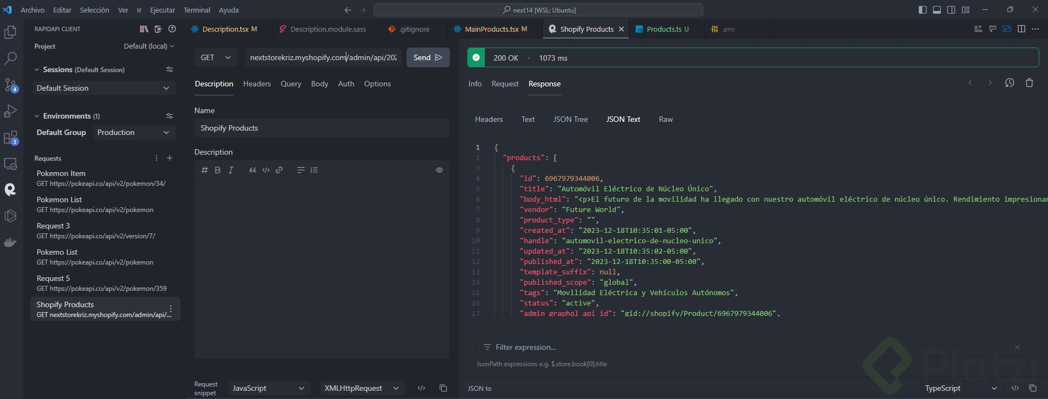Image resolution: width=1048 pixels, height=399 pixels.
Task: Open the response history clock icon
Action: [1010, 83]
